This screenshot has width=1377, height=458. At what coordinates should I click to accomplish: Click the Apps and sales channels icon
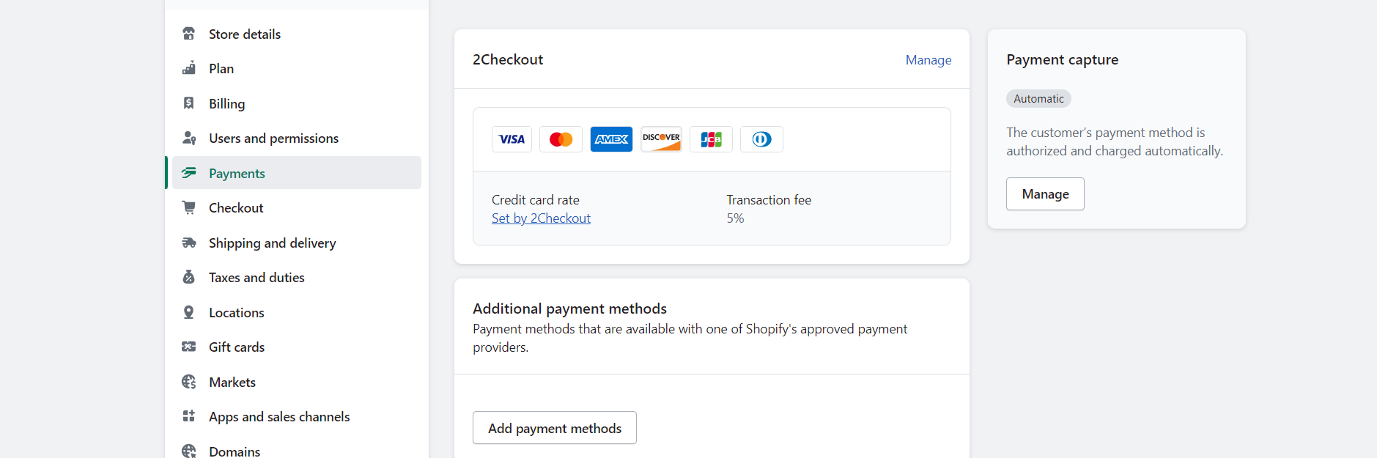pyautogui.click(x=189, y=416)
